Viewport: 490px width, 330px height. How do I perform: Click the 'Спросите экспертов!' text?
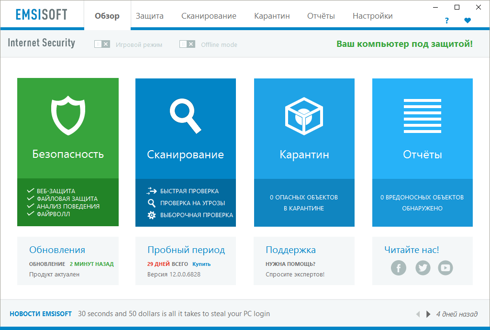295,275
